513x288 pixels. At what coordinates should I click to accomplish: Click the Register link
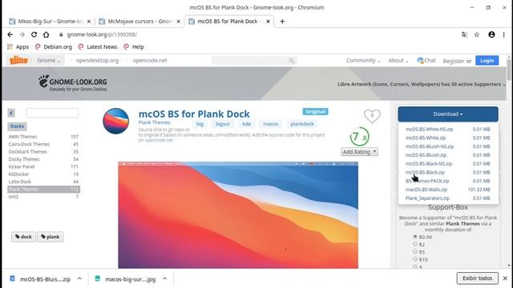(x=454, y=61)
